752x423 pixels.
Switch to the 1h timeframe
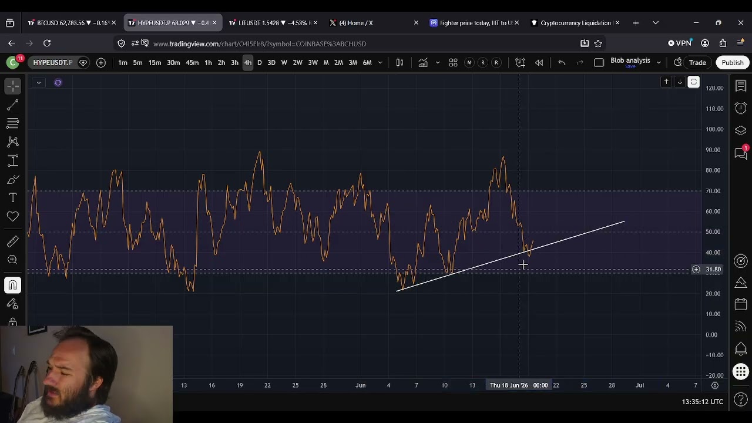208,62
